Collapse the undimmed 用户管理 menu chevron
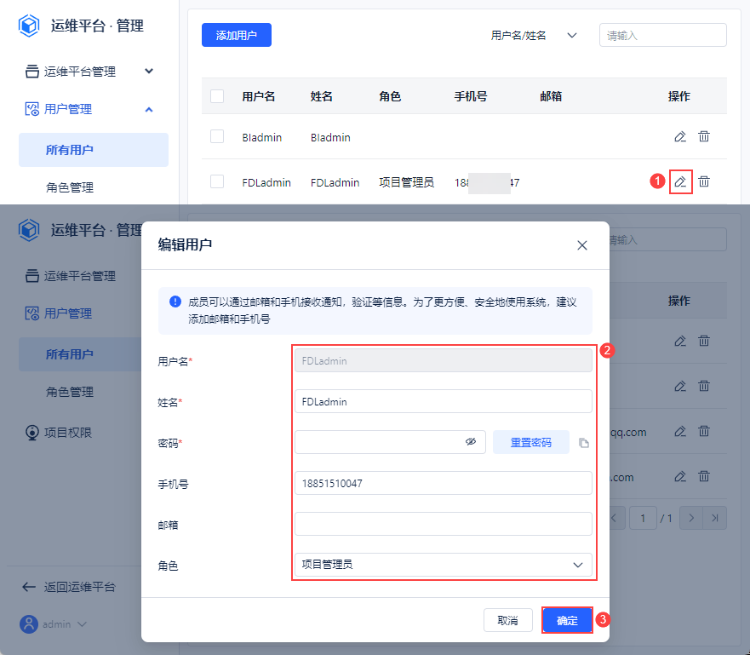This screenshot has height=655, width=750. pos(149,110)
